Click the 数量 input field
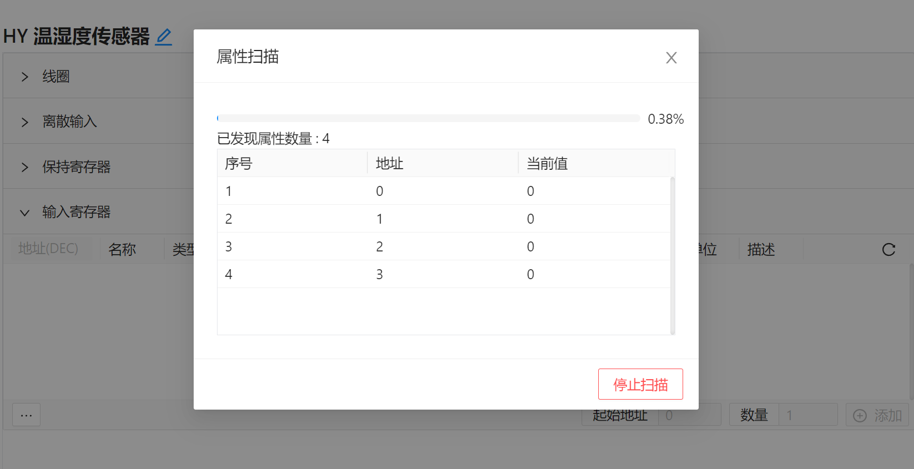 click(807, 415)
